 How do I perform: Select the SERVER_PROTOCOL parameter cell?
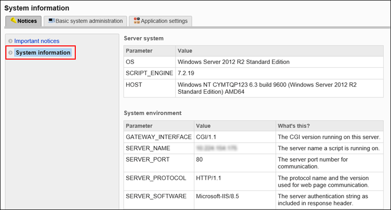click(x=159, y=181)
